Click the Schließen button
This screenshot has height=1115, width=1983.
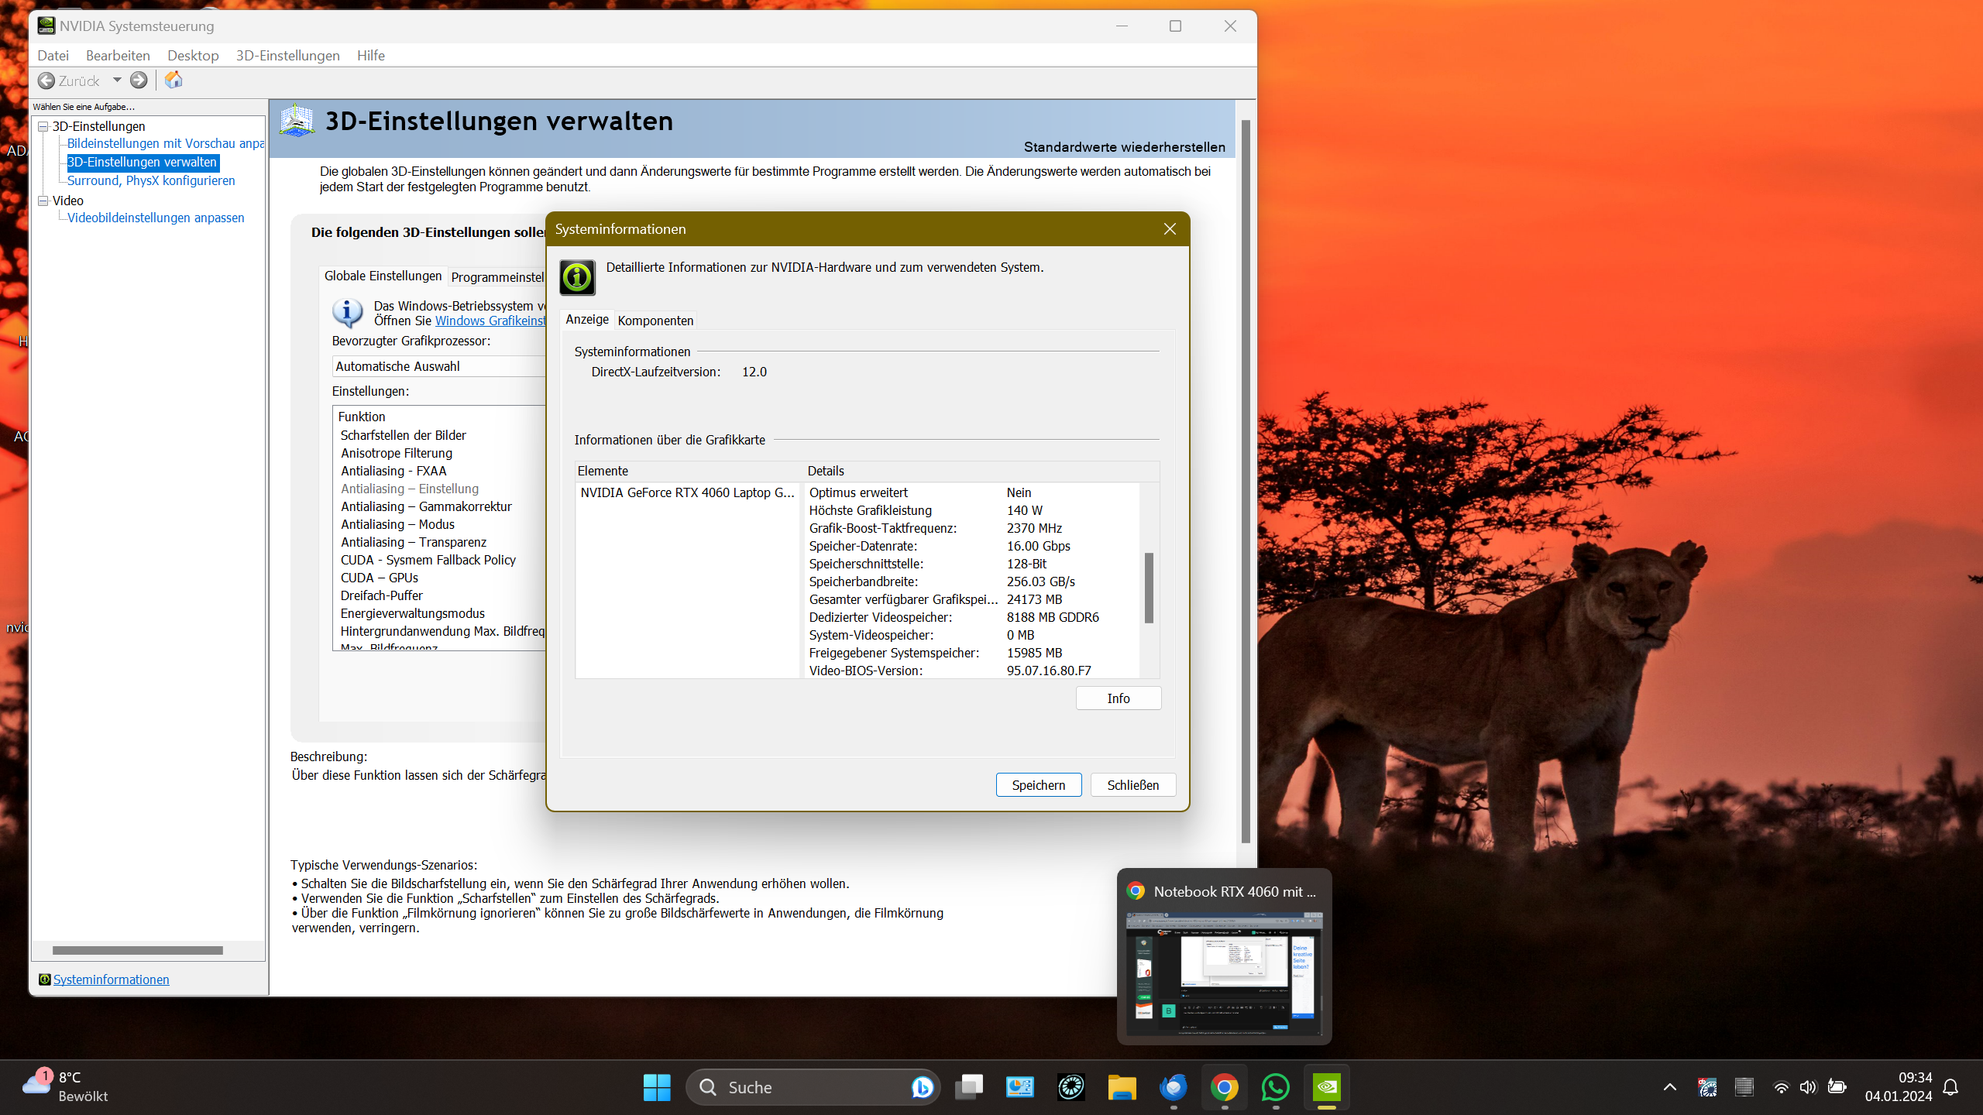click(x=1133, y=785)
